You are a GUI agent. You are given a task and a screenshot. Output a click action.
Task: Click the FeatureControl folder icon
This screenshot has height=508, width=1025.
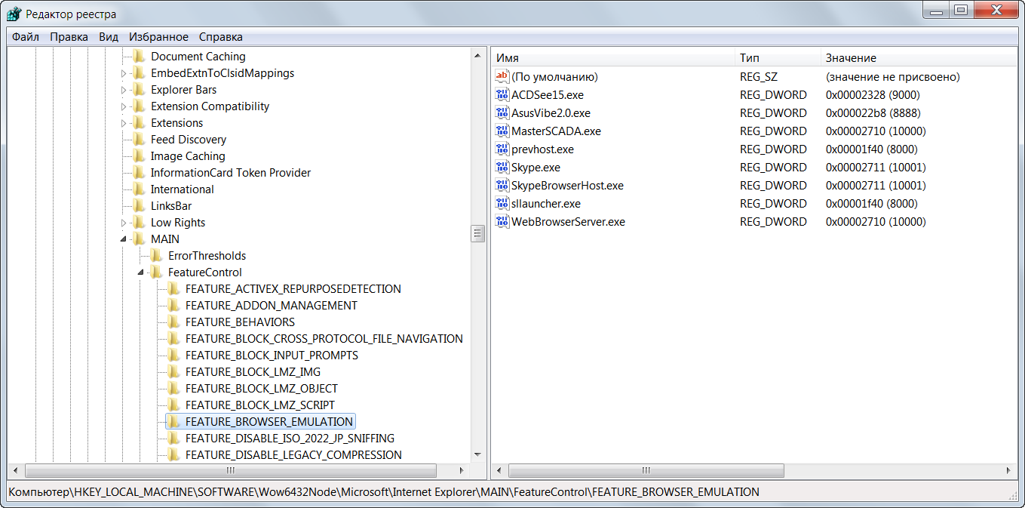(156, 272)
